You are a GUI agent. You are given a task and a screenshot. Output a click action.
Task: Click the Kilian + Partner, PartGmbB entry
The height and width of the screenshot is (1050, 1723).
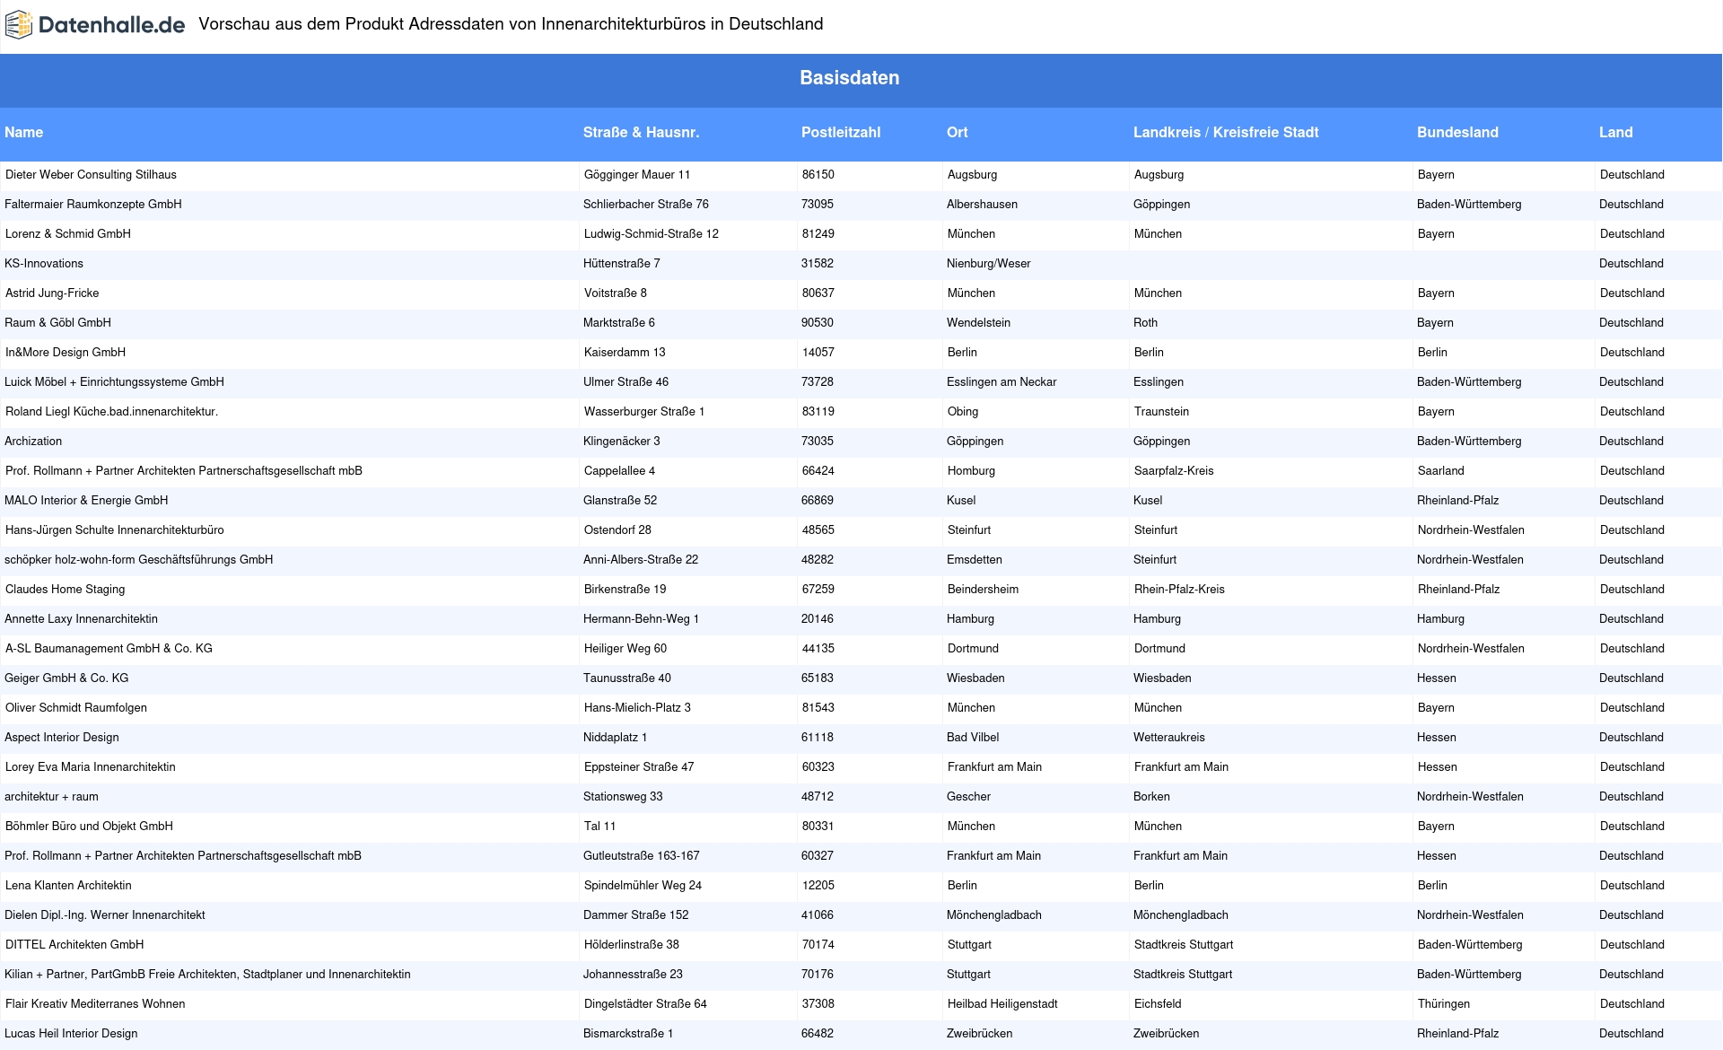[x=207, y=975]
